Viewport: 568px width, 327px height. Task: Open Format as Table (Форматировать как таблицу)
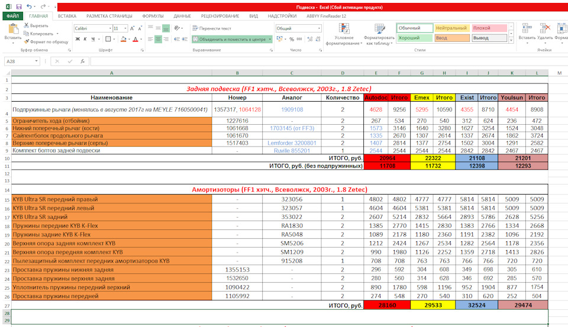(x=379, y=34)
